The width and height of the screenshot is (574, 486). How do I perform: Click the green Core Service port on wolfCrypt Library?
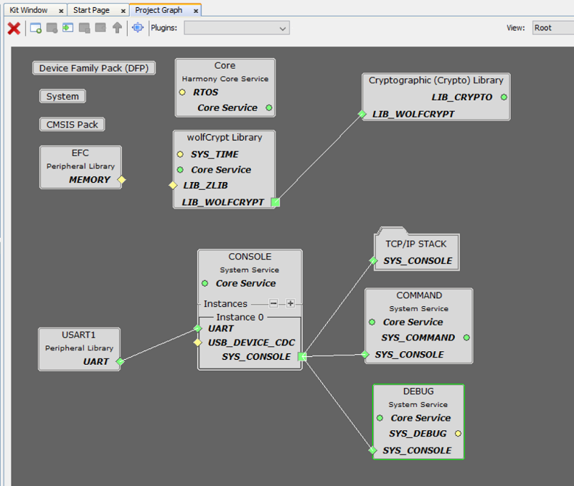tap(180, 170)
